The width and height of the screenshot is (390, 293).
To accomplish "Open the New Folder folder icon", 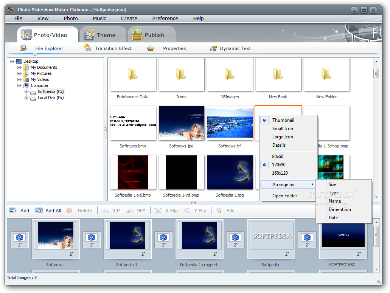I will (326, 74).
